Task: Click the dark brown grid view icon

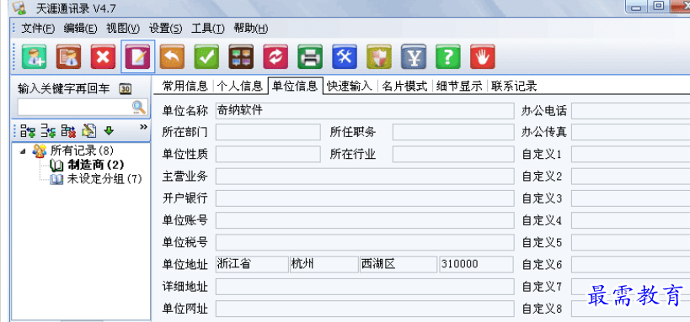Action: click(x=241, y=56)
